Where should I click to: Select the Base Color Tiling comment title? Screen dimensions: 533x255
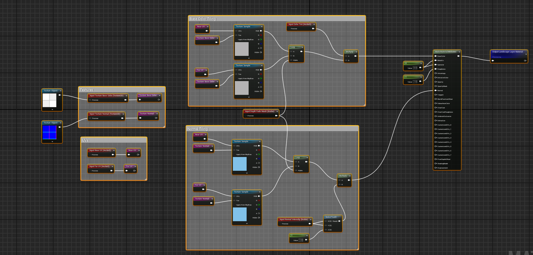click(x=203, y=19)
